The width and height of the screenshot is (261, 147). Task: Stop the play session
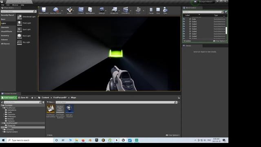pos(158,10)
